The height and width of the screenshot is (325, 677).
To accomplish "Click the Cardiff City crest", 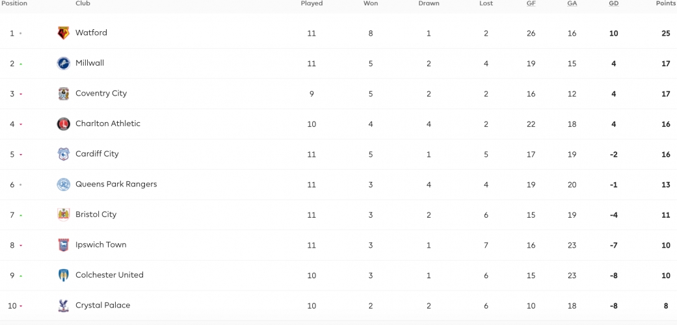I will pyautogui.click(x=64, y=154).
